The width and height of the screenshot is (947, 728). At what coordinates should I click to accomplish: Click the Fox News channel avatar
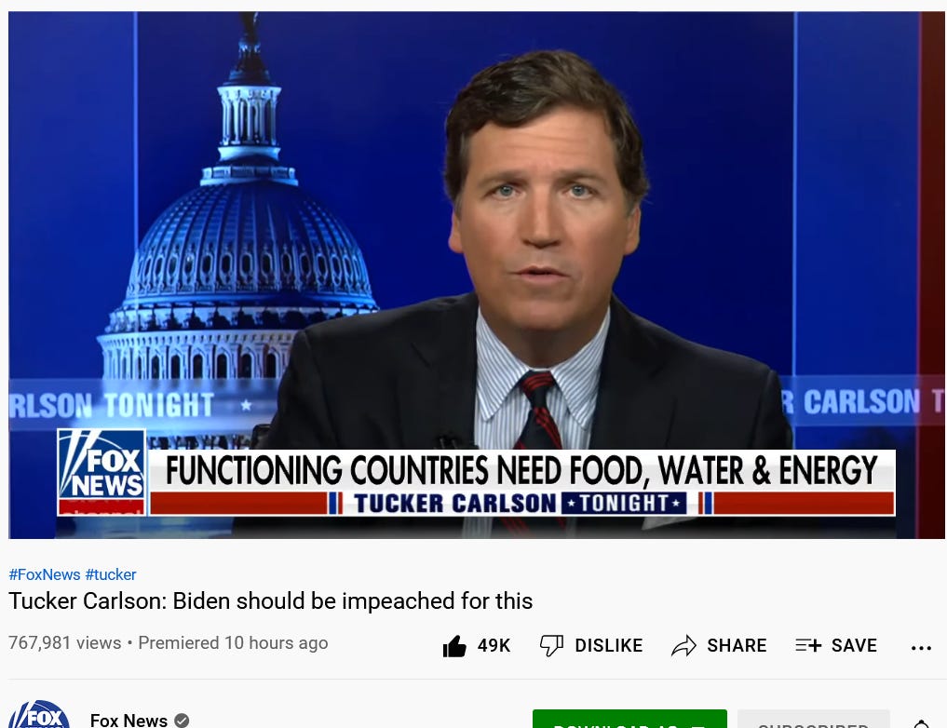coord(39,715)
